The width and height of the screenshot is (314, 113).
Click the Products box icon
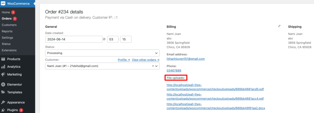(x=3, y=59)
